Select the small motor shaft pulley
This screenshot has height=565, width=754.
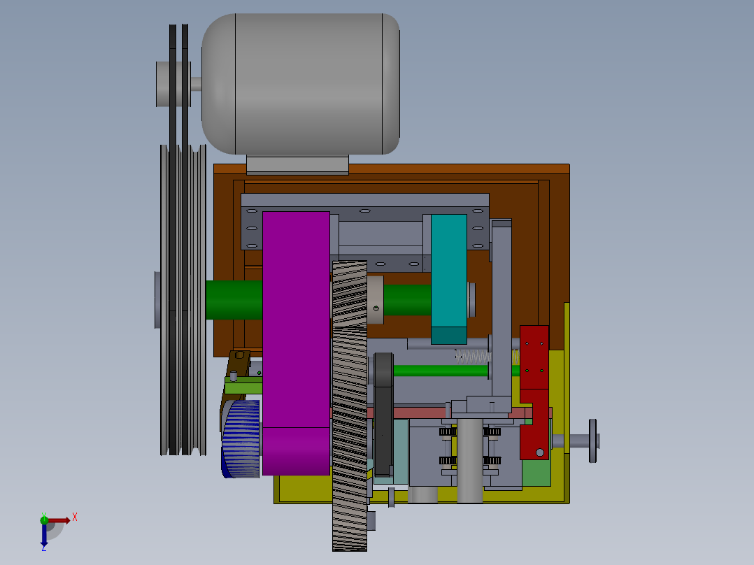pyautogui.click(x=173, y=84)
